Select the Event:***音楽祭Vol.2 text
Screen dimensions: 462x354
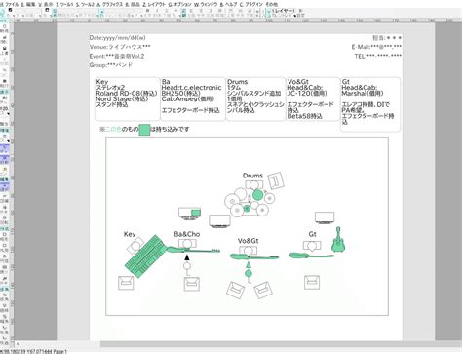coord(117,56)
